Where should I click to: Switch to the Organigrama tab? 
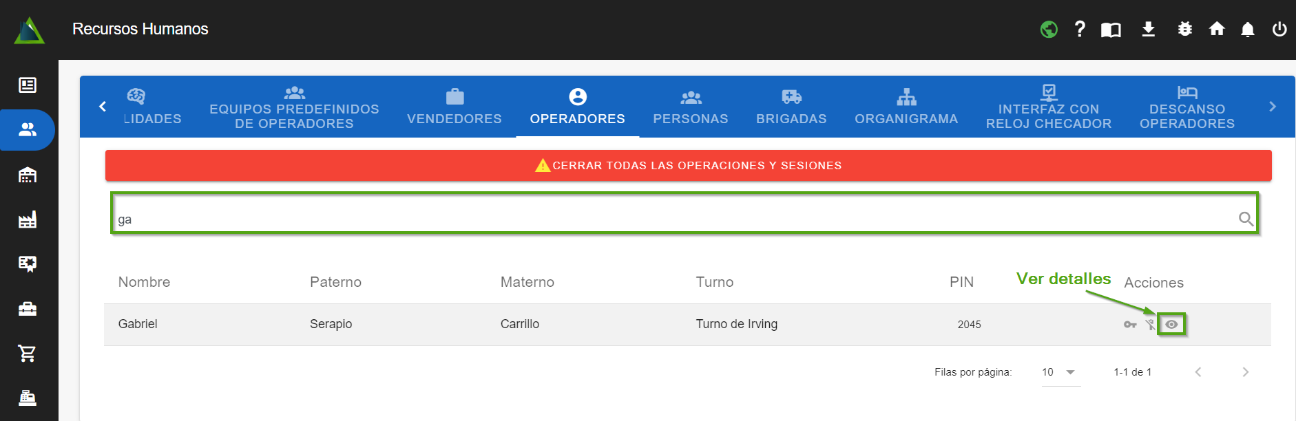point(906,107)
